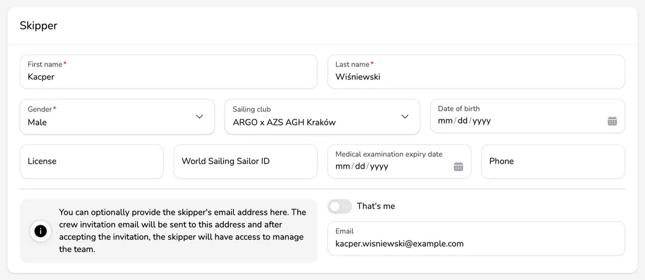Image resolution: width=645 pixels, height=280 pixels.
Task: Click the skipper email info paragraph
Action: [x=182, y=231]
